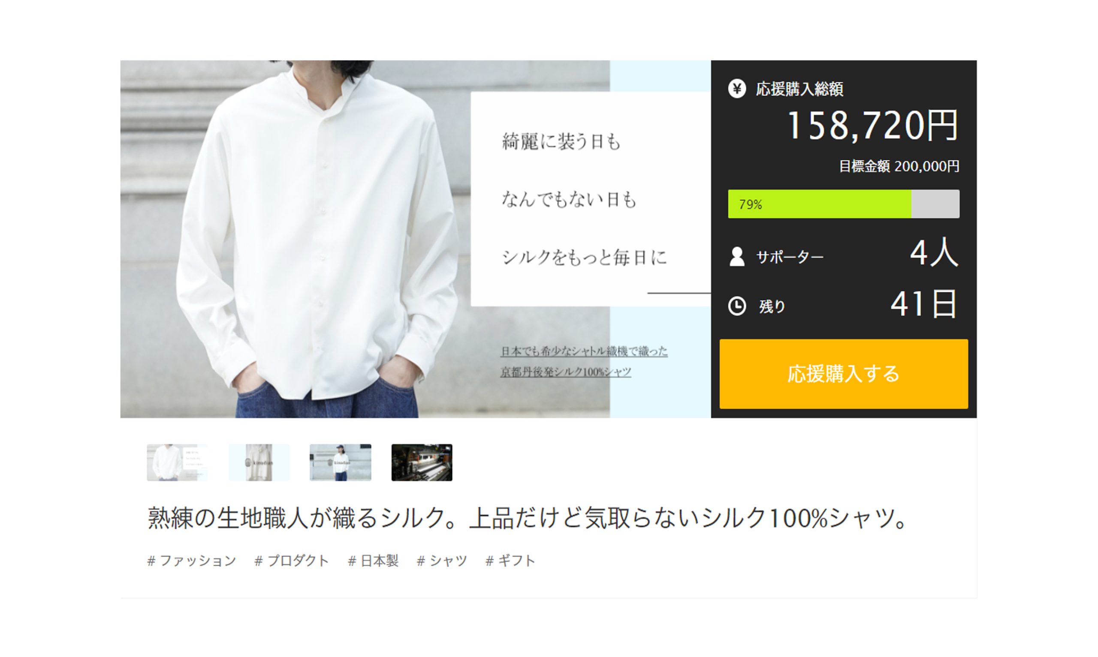This screenshot has width=1098, height=657.
Task: Click the 4人 supporter count
Action: pos(934,252)
